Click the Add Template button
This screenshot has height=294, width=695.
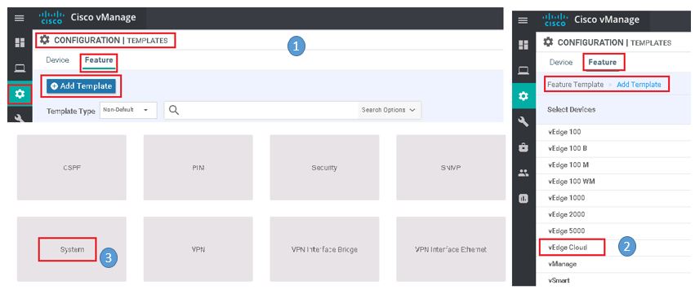[81, 86]
